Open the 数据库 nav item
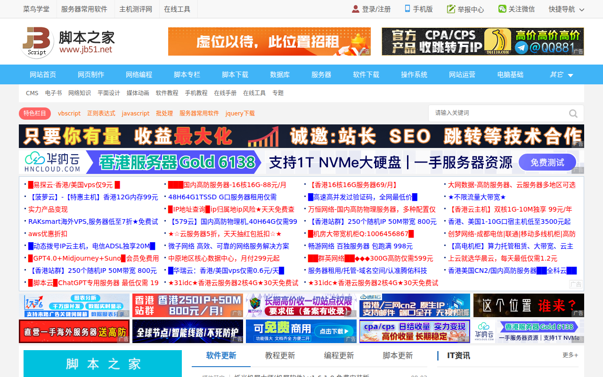 (280, 74)
